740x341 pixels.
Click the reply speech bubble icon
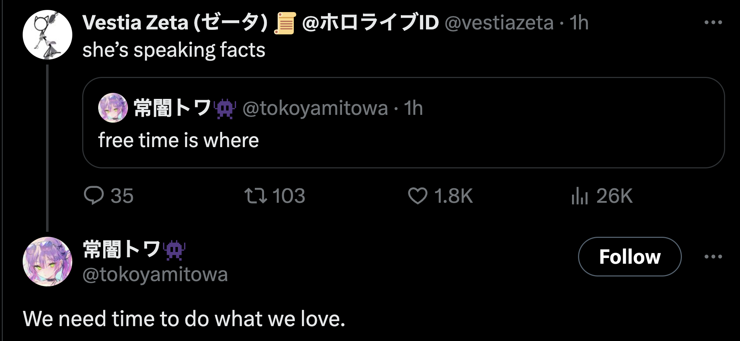[x=94, y=196]
